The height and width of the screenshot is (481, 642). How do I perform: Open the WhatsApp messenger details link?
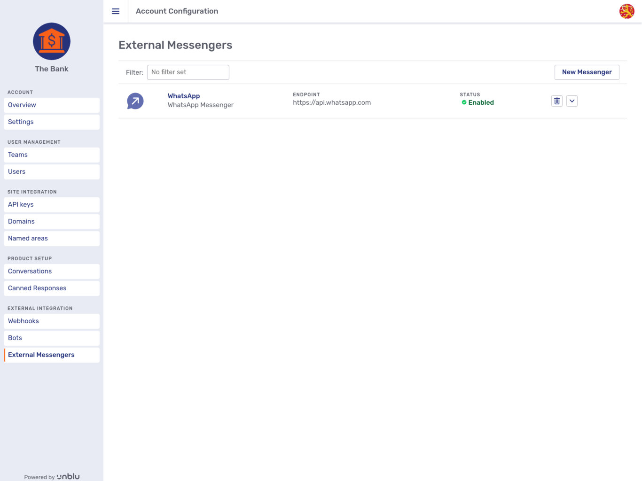pos(183,96)
